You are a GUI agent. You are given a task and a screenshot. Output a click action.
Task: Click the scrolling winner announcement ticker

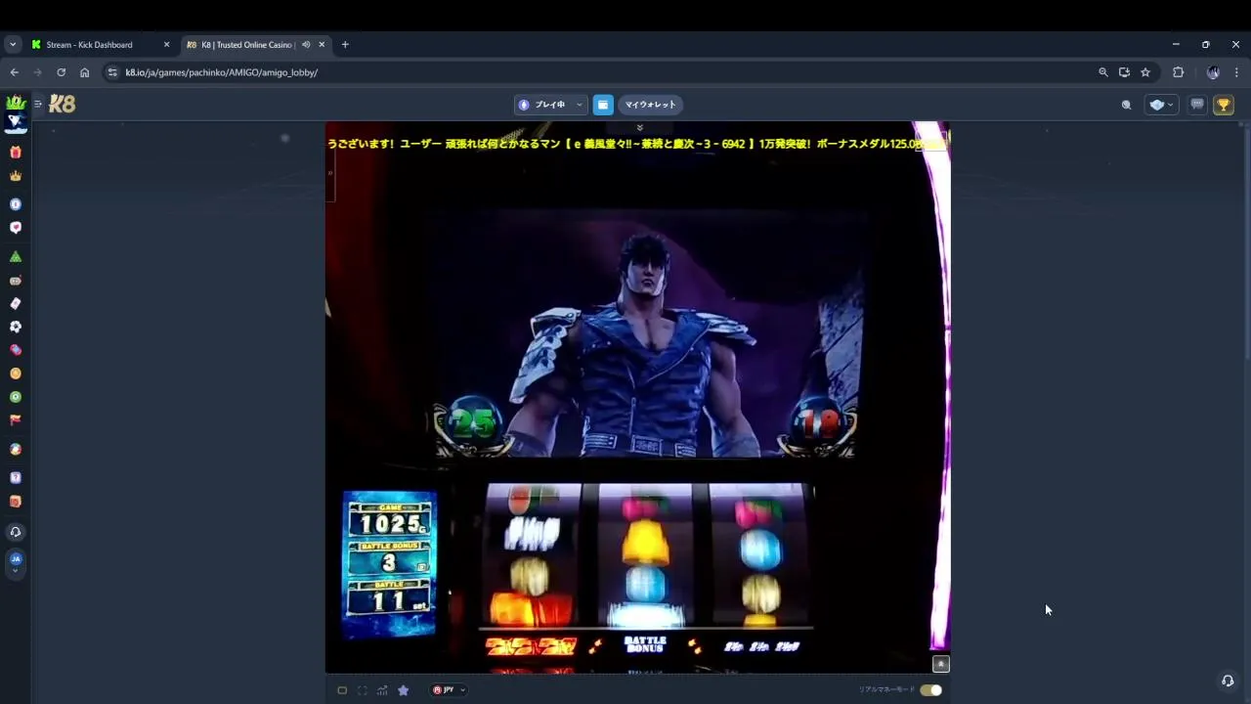(x=636, y=144)
